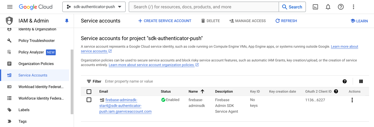Click the Name column header
374x127 pixels.
click(193, 92)
